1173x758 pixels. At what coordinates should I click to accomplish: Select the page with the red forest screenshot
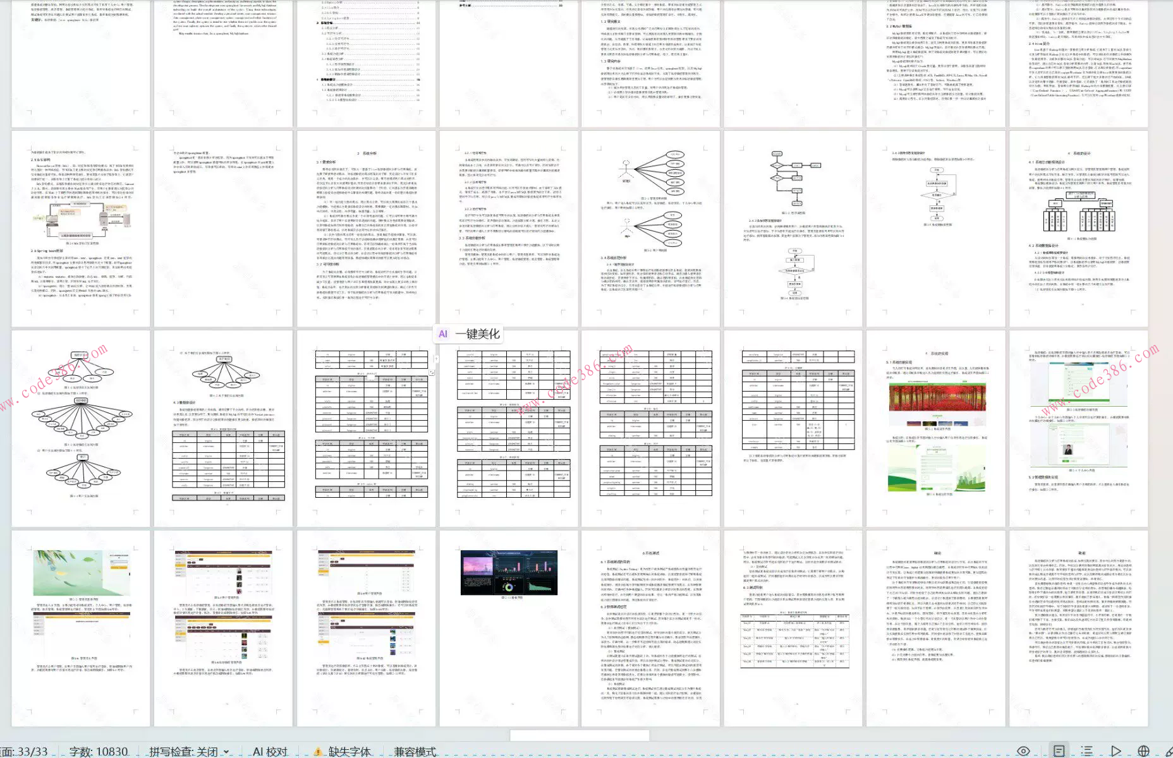936,428
